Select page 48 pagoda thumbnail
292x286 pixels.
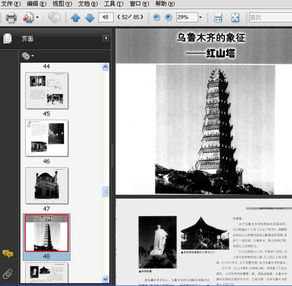[x=47, y=233]
